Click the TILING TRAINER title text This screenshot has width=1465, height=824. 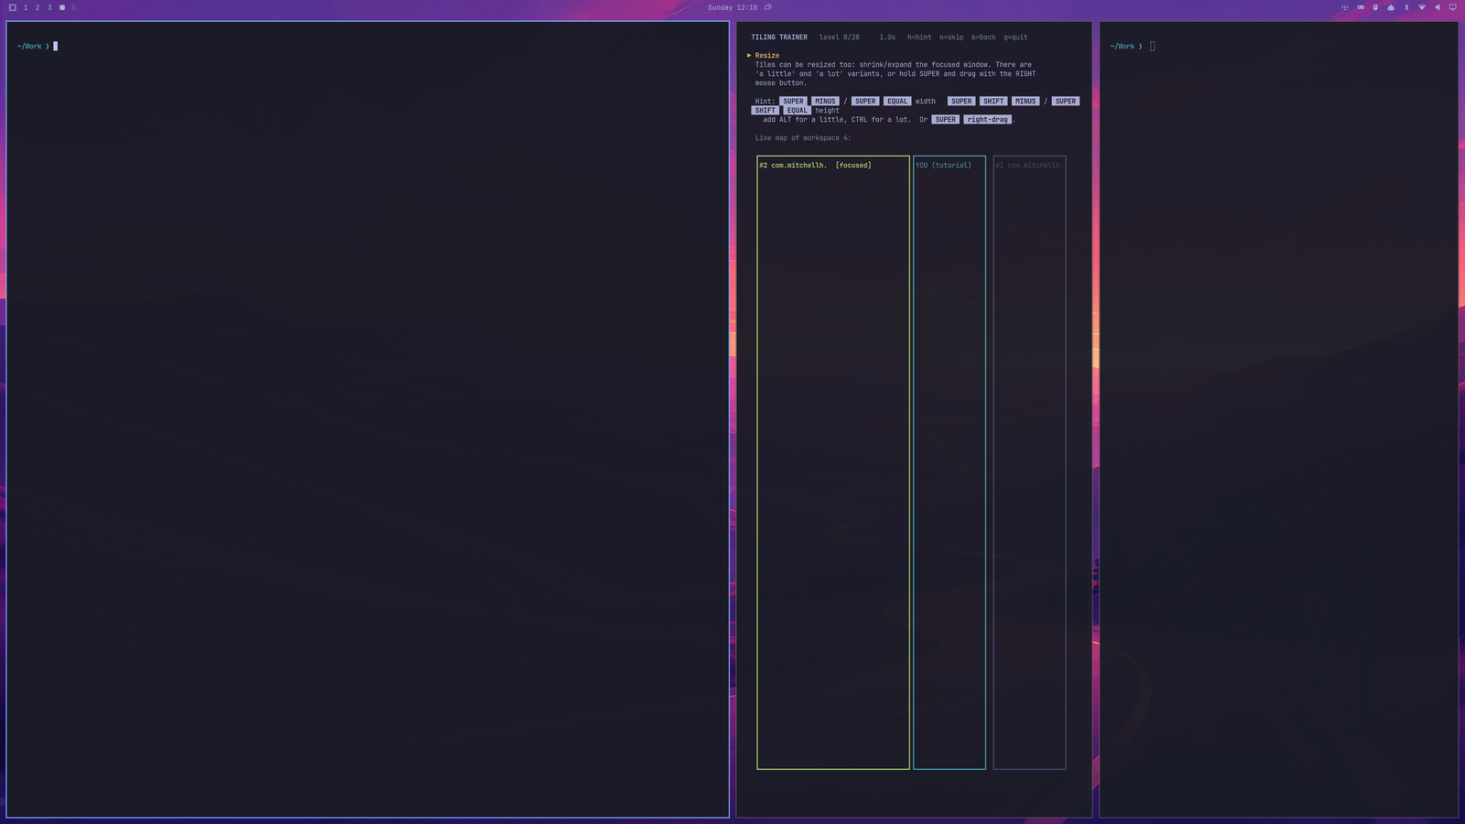pyautogui.click(x=779, y=38)
